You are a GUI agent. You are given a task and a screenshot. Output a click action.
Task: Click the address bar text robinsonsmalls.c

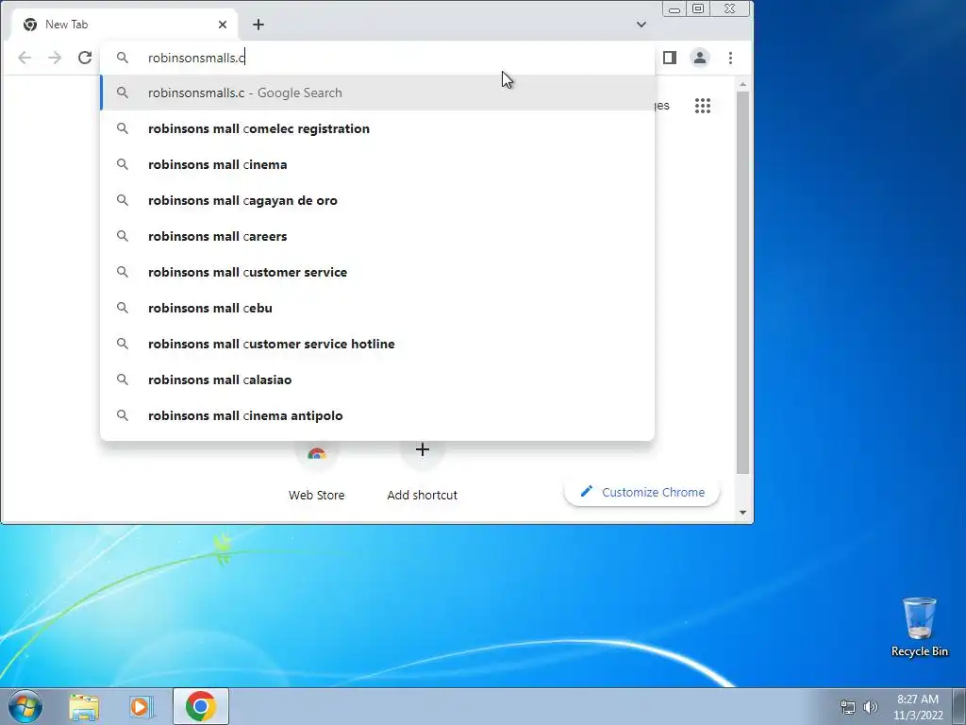pos(196,58)
